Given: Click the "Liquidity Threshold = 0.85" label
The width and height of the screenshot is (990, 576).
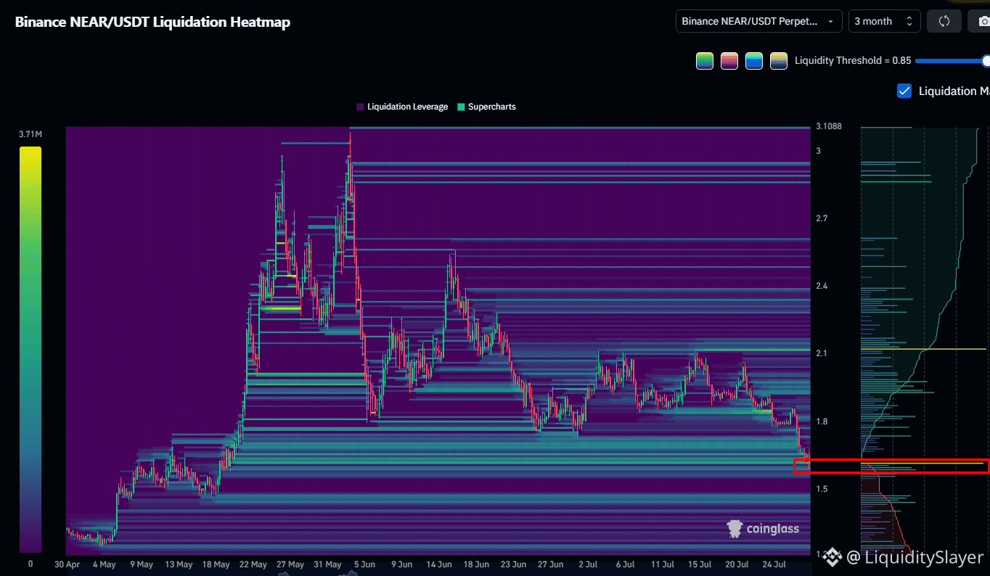Looking at the screenshot, I should [x=853, y=61].
